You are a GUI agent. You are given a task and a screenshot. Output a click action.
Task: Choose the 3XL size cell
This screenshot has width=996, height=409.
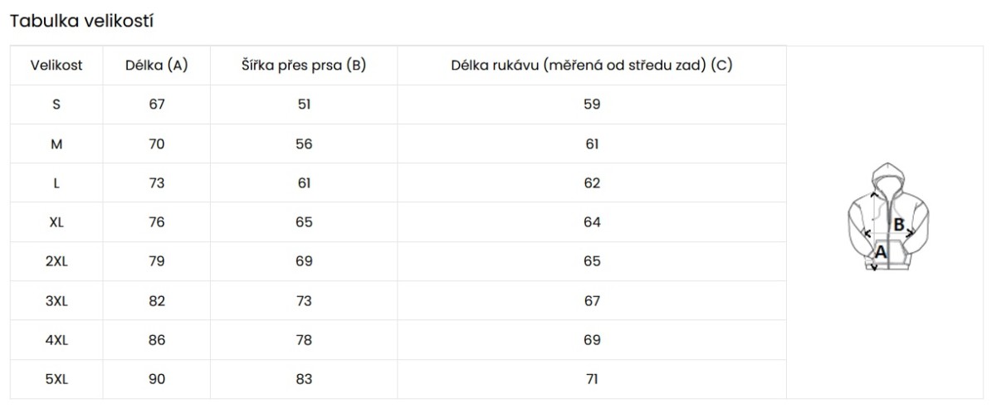(x=56, y=301)
